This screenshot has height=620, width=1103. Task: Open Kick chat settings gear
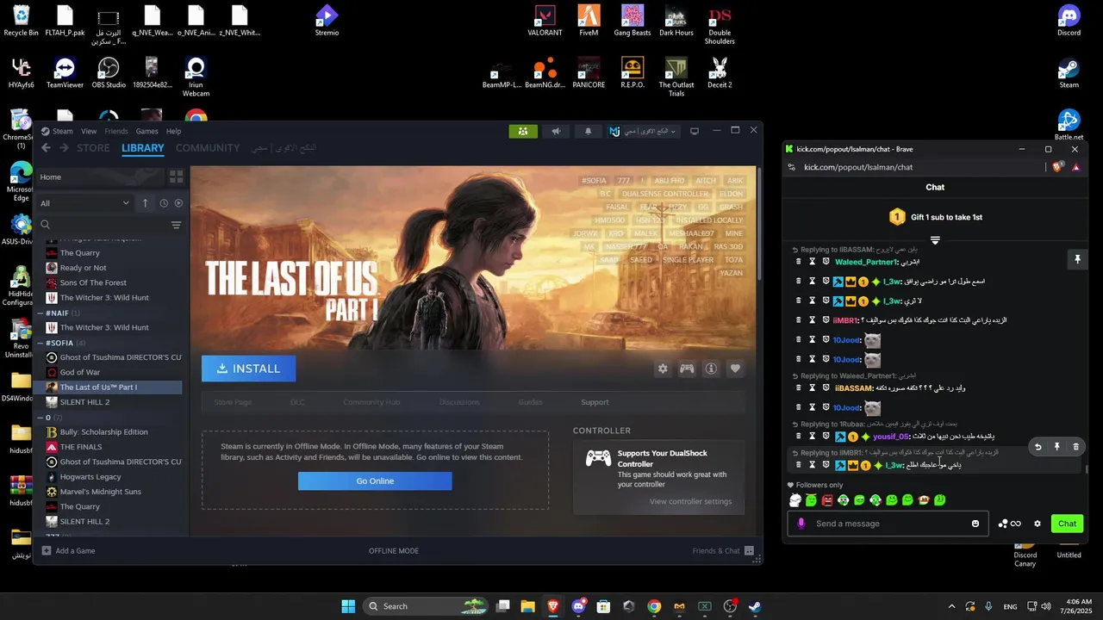1038,524
